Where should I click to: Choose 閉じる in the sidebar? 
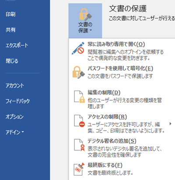(x=12, y=61)
